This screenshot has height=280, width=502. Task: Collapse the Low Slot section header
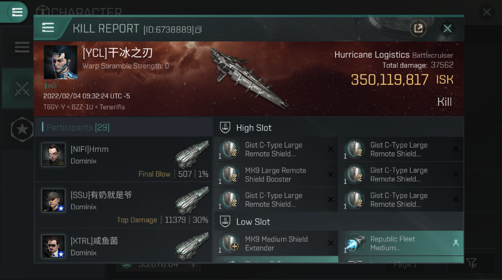tap(339, 222)
